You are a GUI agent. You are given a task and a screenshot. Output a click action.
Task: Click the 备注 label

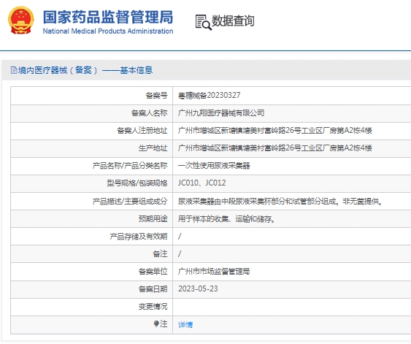[160, 254]
